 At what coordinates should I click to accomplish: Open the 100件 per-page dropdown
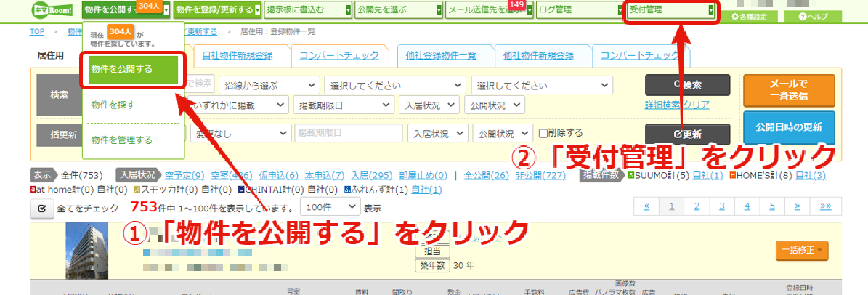tap(330, 208)
